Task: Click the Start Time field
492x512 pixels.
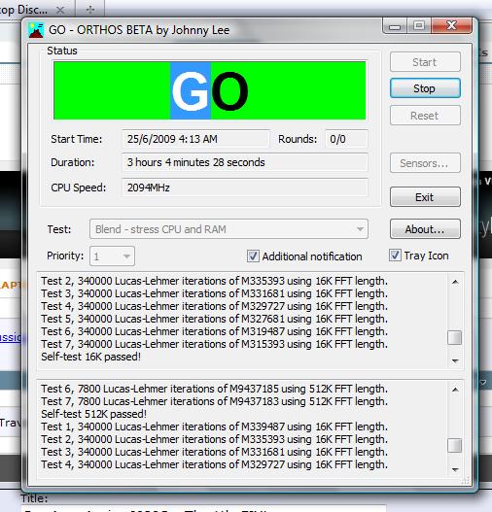Action: coord(195,139)
